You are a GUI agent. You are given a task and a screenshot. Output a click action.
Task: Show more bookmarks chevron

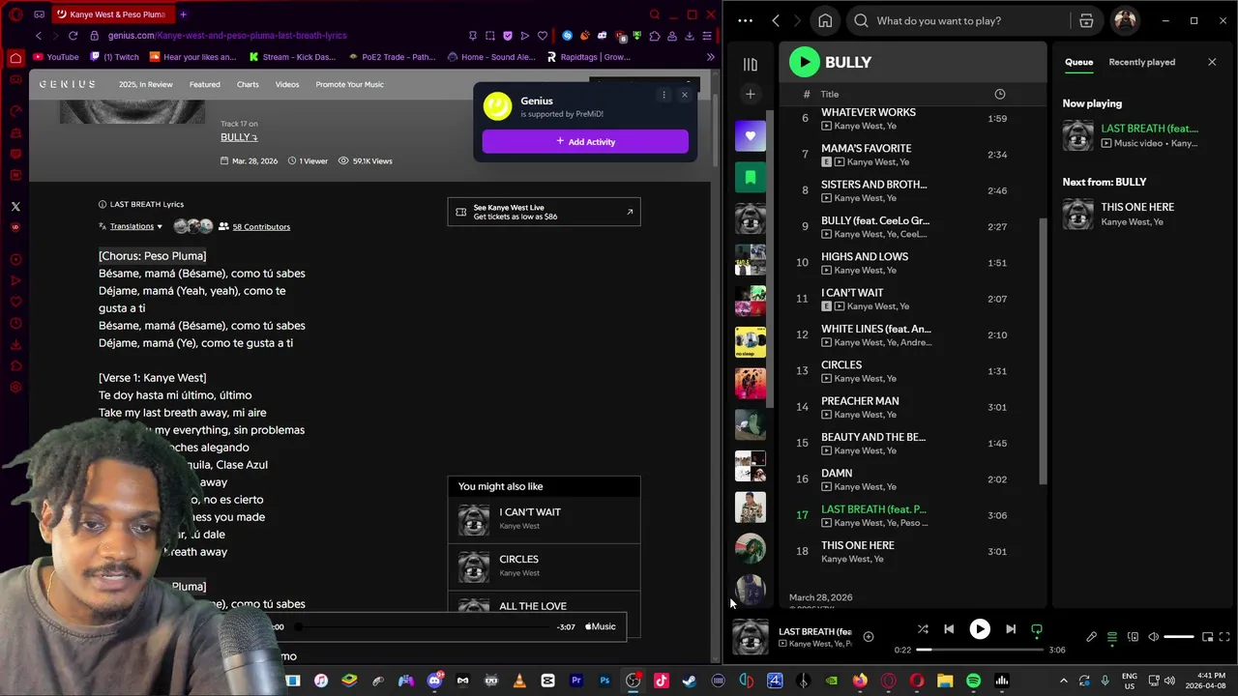coord(711,57)
